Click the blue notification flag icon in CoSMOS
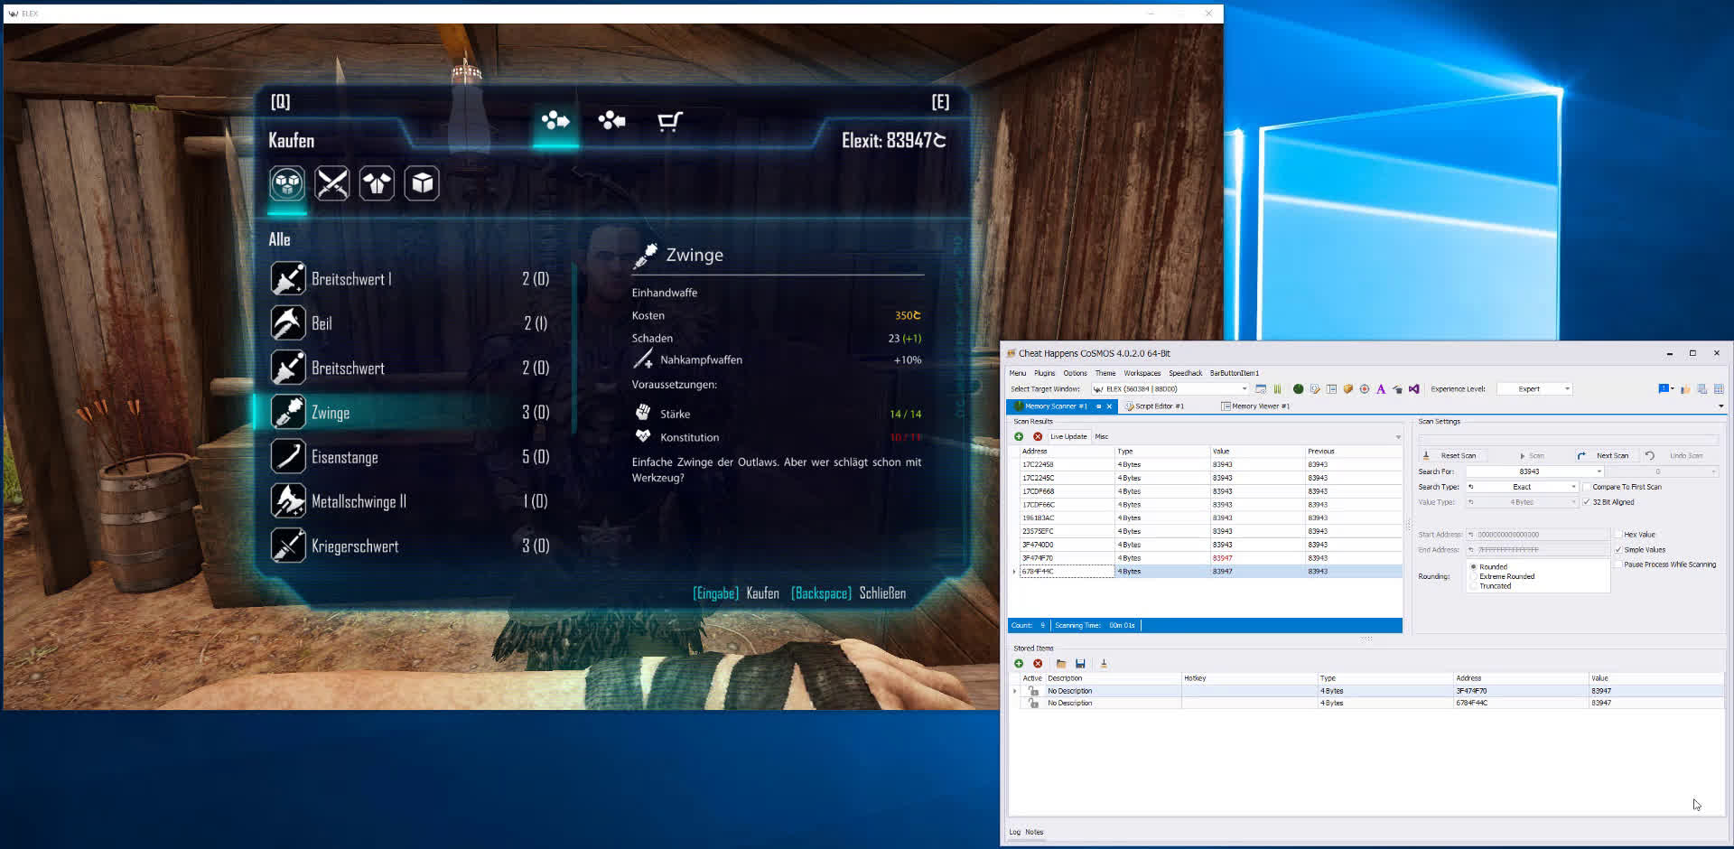Image resolution: width=1734 pixels, height=849 pixels. [1664, 389]
